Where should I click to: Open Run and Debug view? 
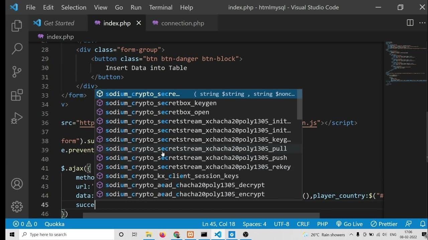point(17,118)
